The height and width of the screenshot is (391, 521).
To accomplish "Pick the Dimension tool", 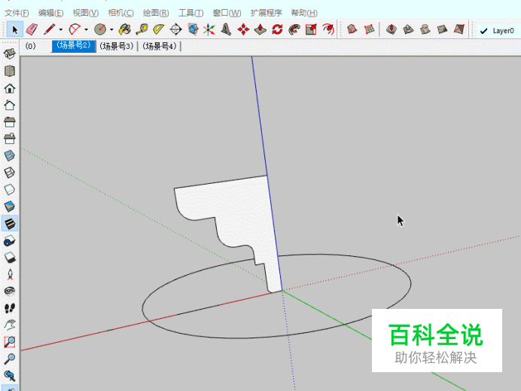I will [175, 29].
